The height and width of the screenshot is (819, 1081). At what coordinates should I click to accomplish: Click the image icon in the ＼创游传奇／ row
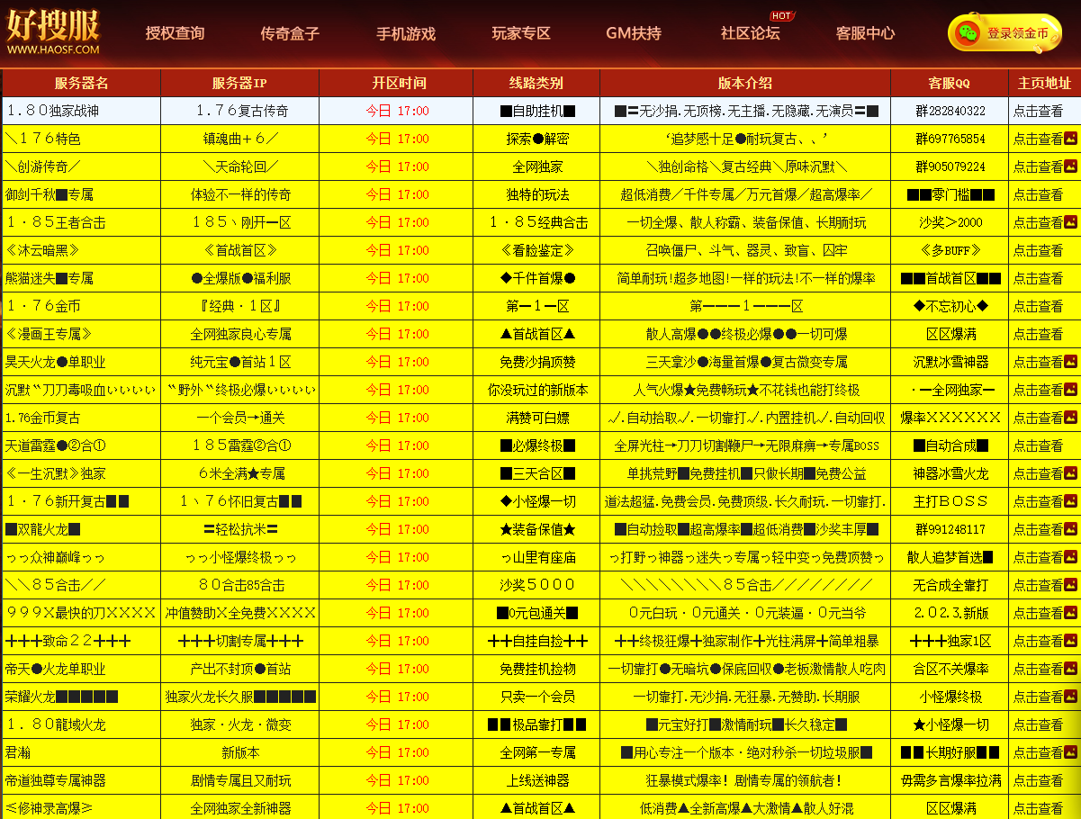pos(1070,166)
